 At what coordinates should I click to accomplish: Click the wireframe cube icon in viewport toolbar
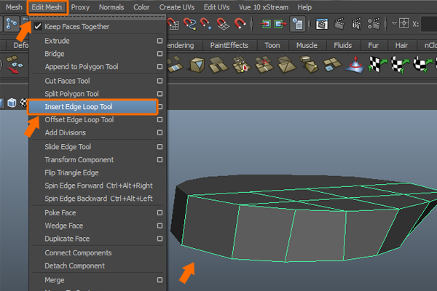pos(12,103)
